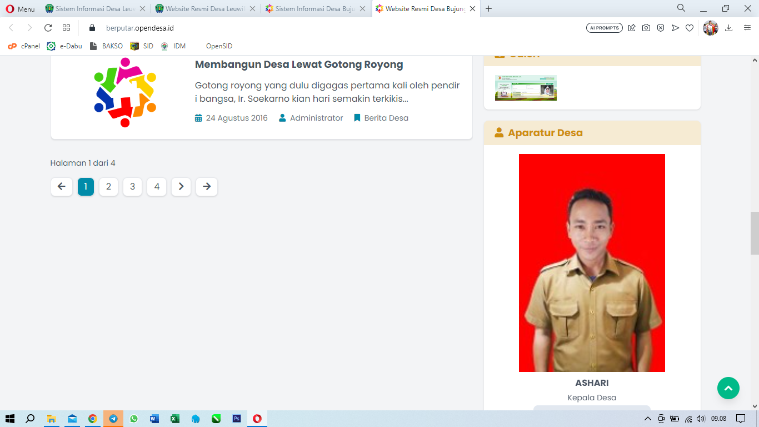Open the Opera Menu
The image size is (759, 427).
pyautogui.click(x=17, y=9)
